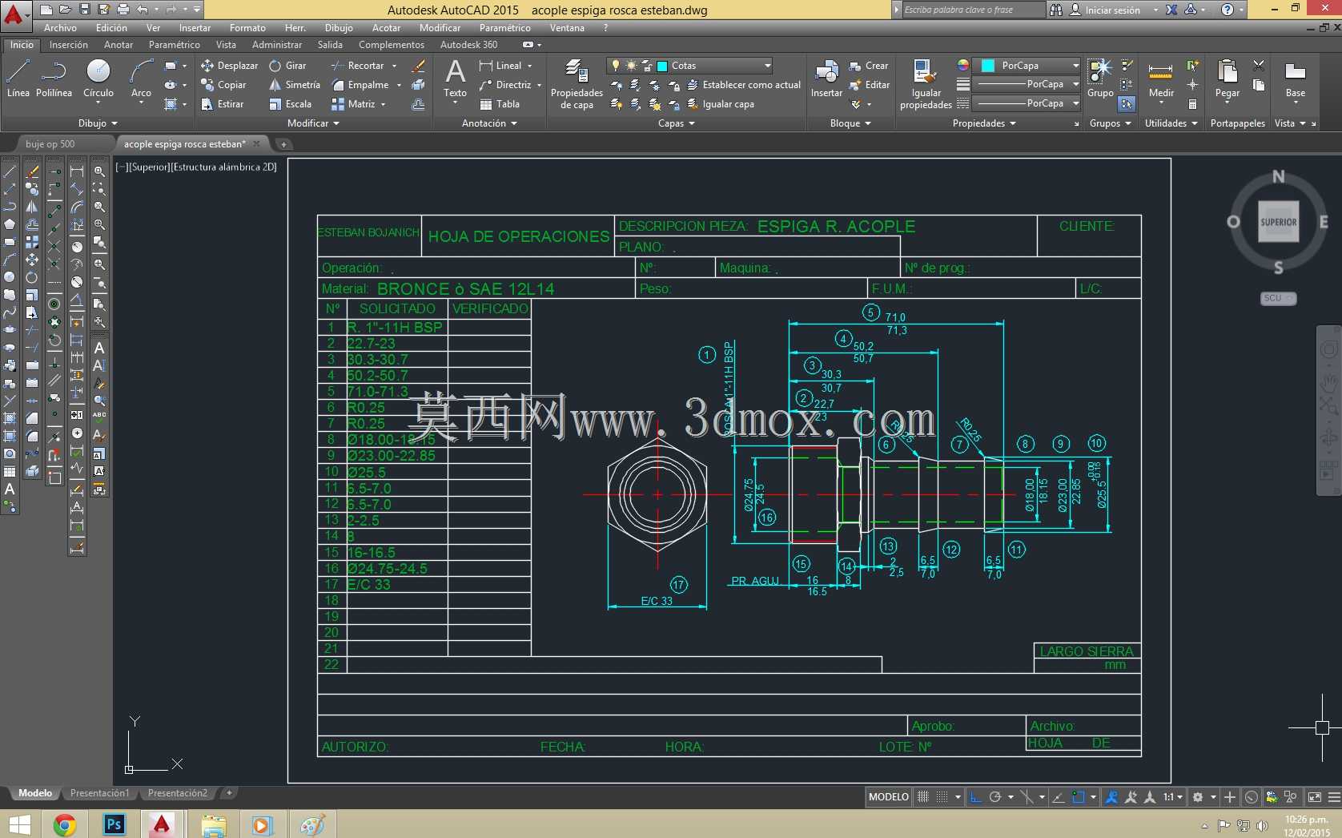Click the Editar block button
The width and height of the screenshot is (1342, 838).
pos(870,85)
